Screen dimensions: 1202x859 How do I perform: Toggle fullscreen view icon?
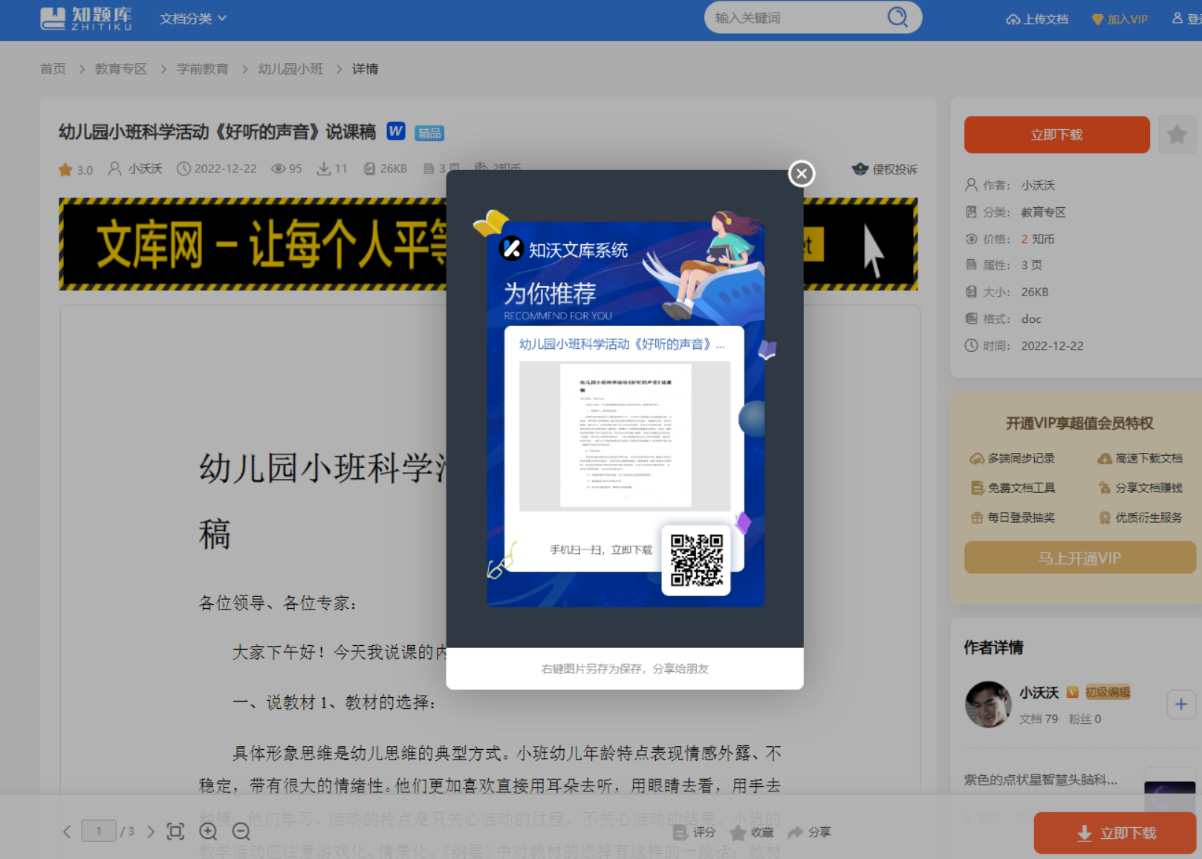tap(175, 832)
